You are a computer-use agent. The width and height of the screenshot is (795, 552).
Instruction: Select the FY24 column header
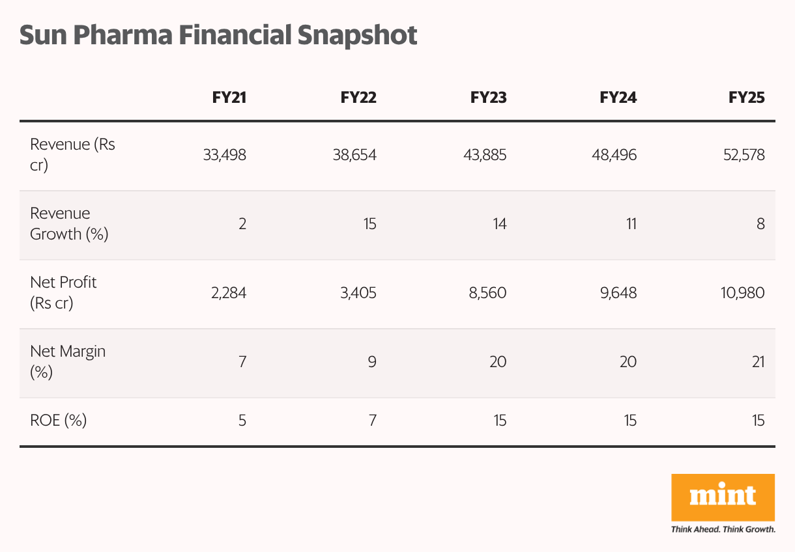click(618, 98)
